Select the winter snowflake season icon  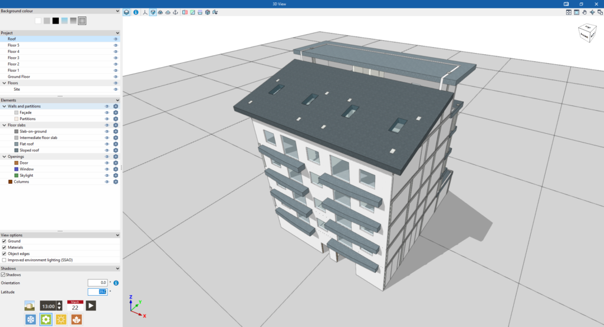(31, 319)
